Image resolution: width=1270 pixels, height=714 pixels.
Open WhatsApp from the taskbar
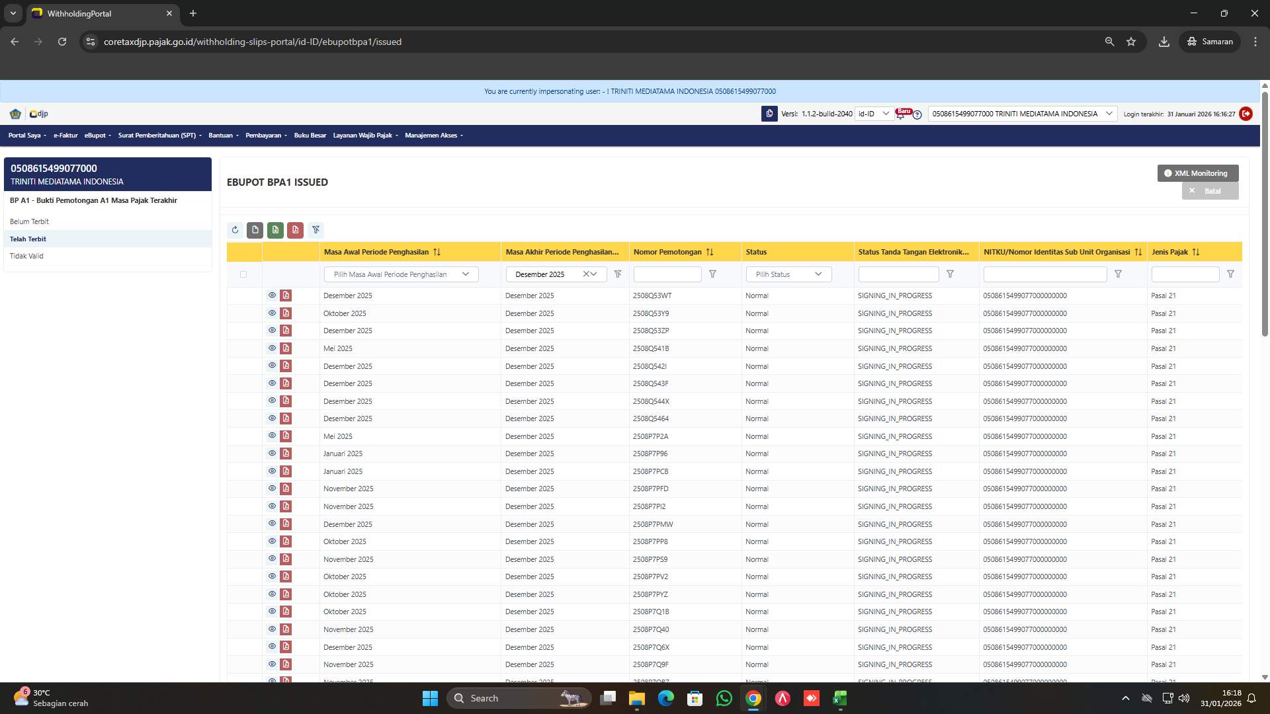tap(725, 698)
